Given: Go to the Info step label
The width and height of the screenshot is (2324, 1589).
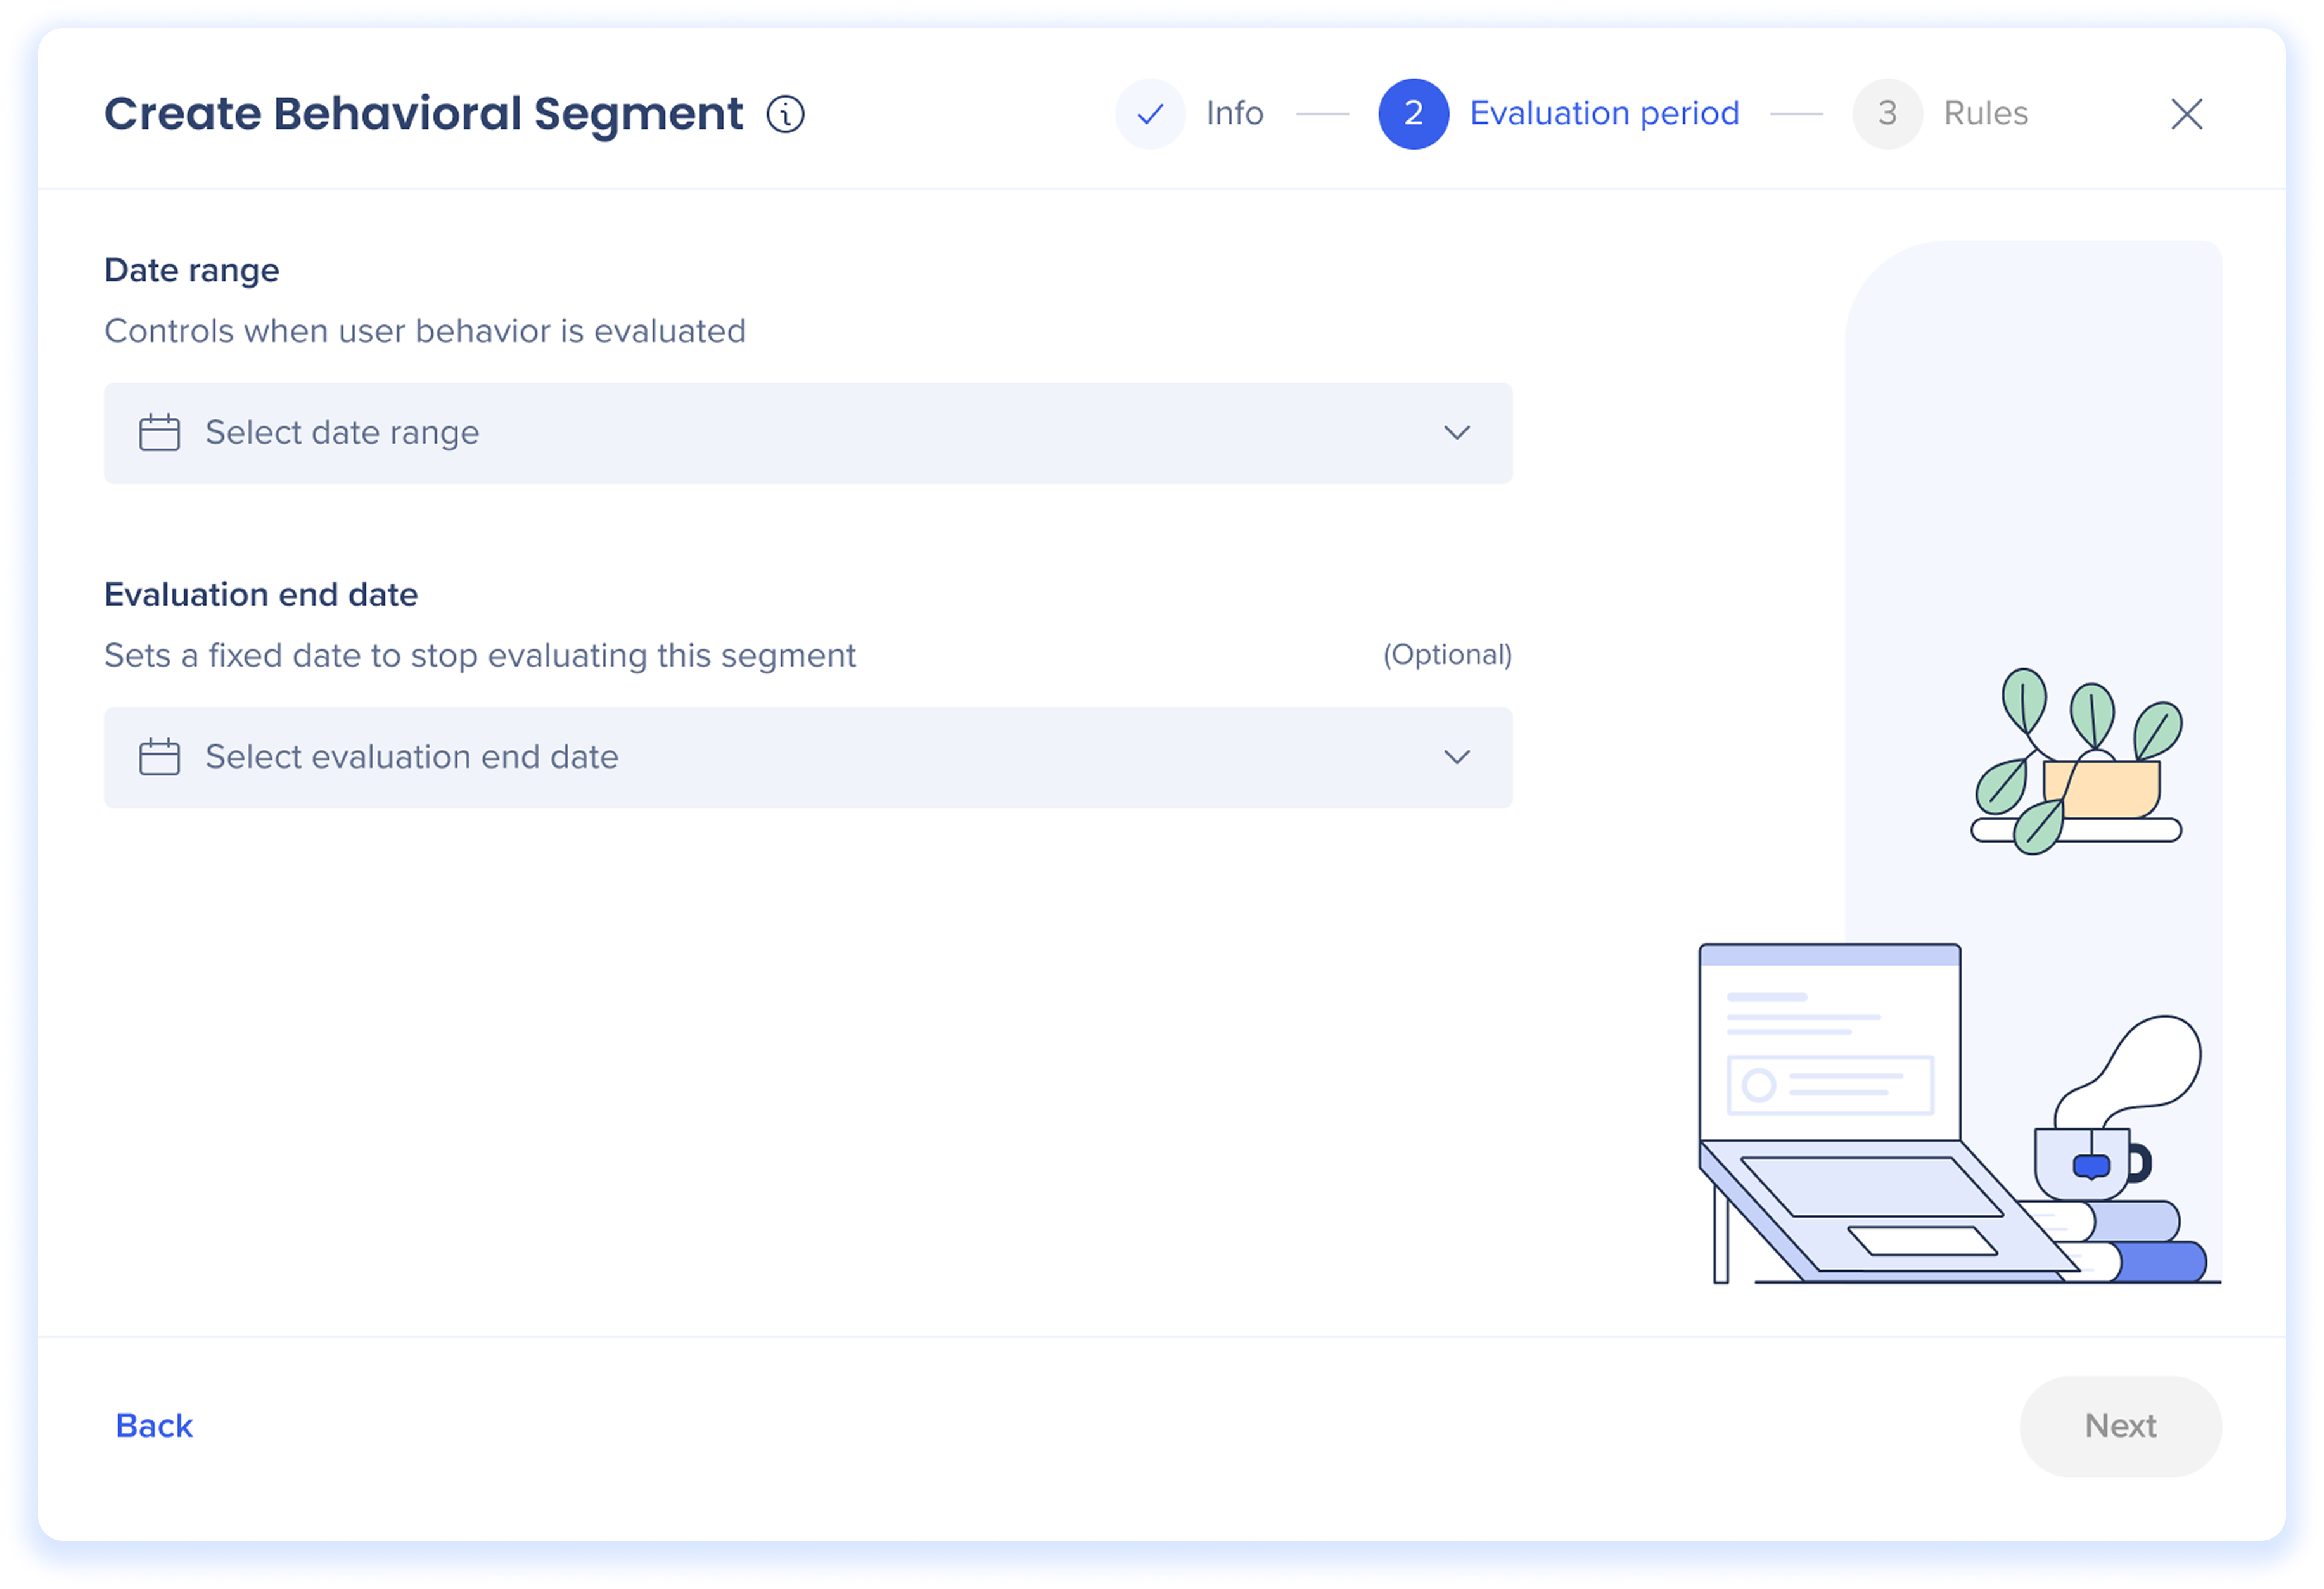Looking at the screenshot, I should [x=1234, y=114].
